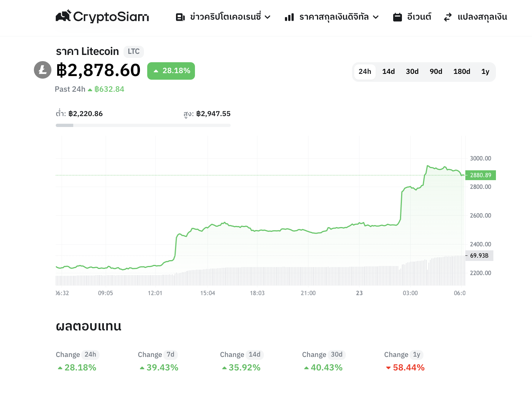Screen dimensions: 532x393
Task: Click the swap arrows icon for แปลงสกุลเงิน
Action: point(448,17)
